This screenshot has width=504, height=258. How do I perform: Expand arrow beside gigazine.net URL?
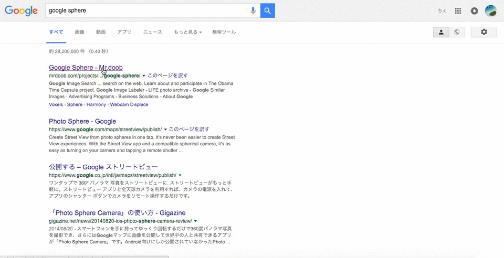tap(195, 221)
